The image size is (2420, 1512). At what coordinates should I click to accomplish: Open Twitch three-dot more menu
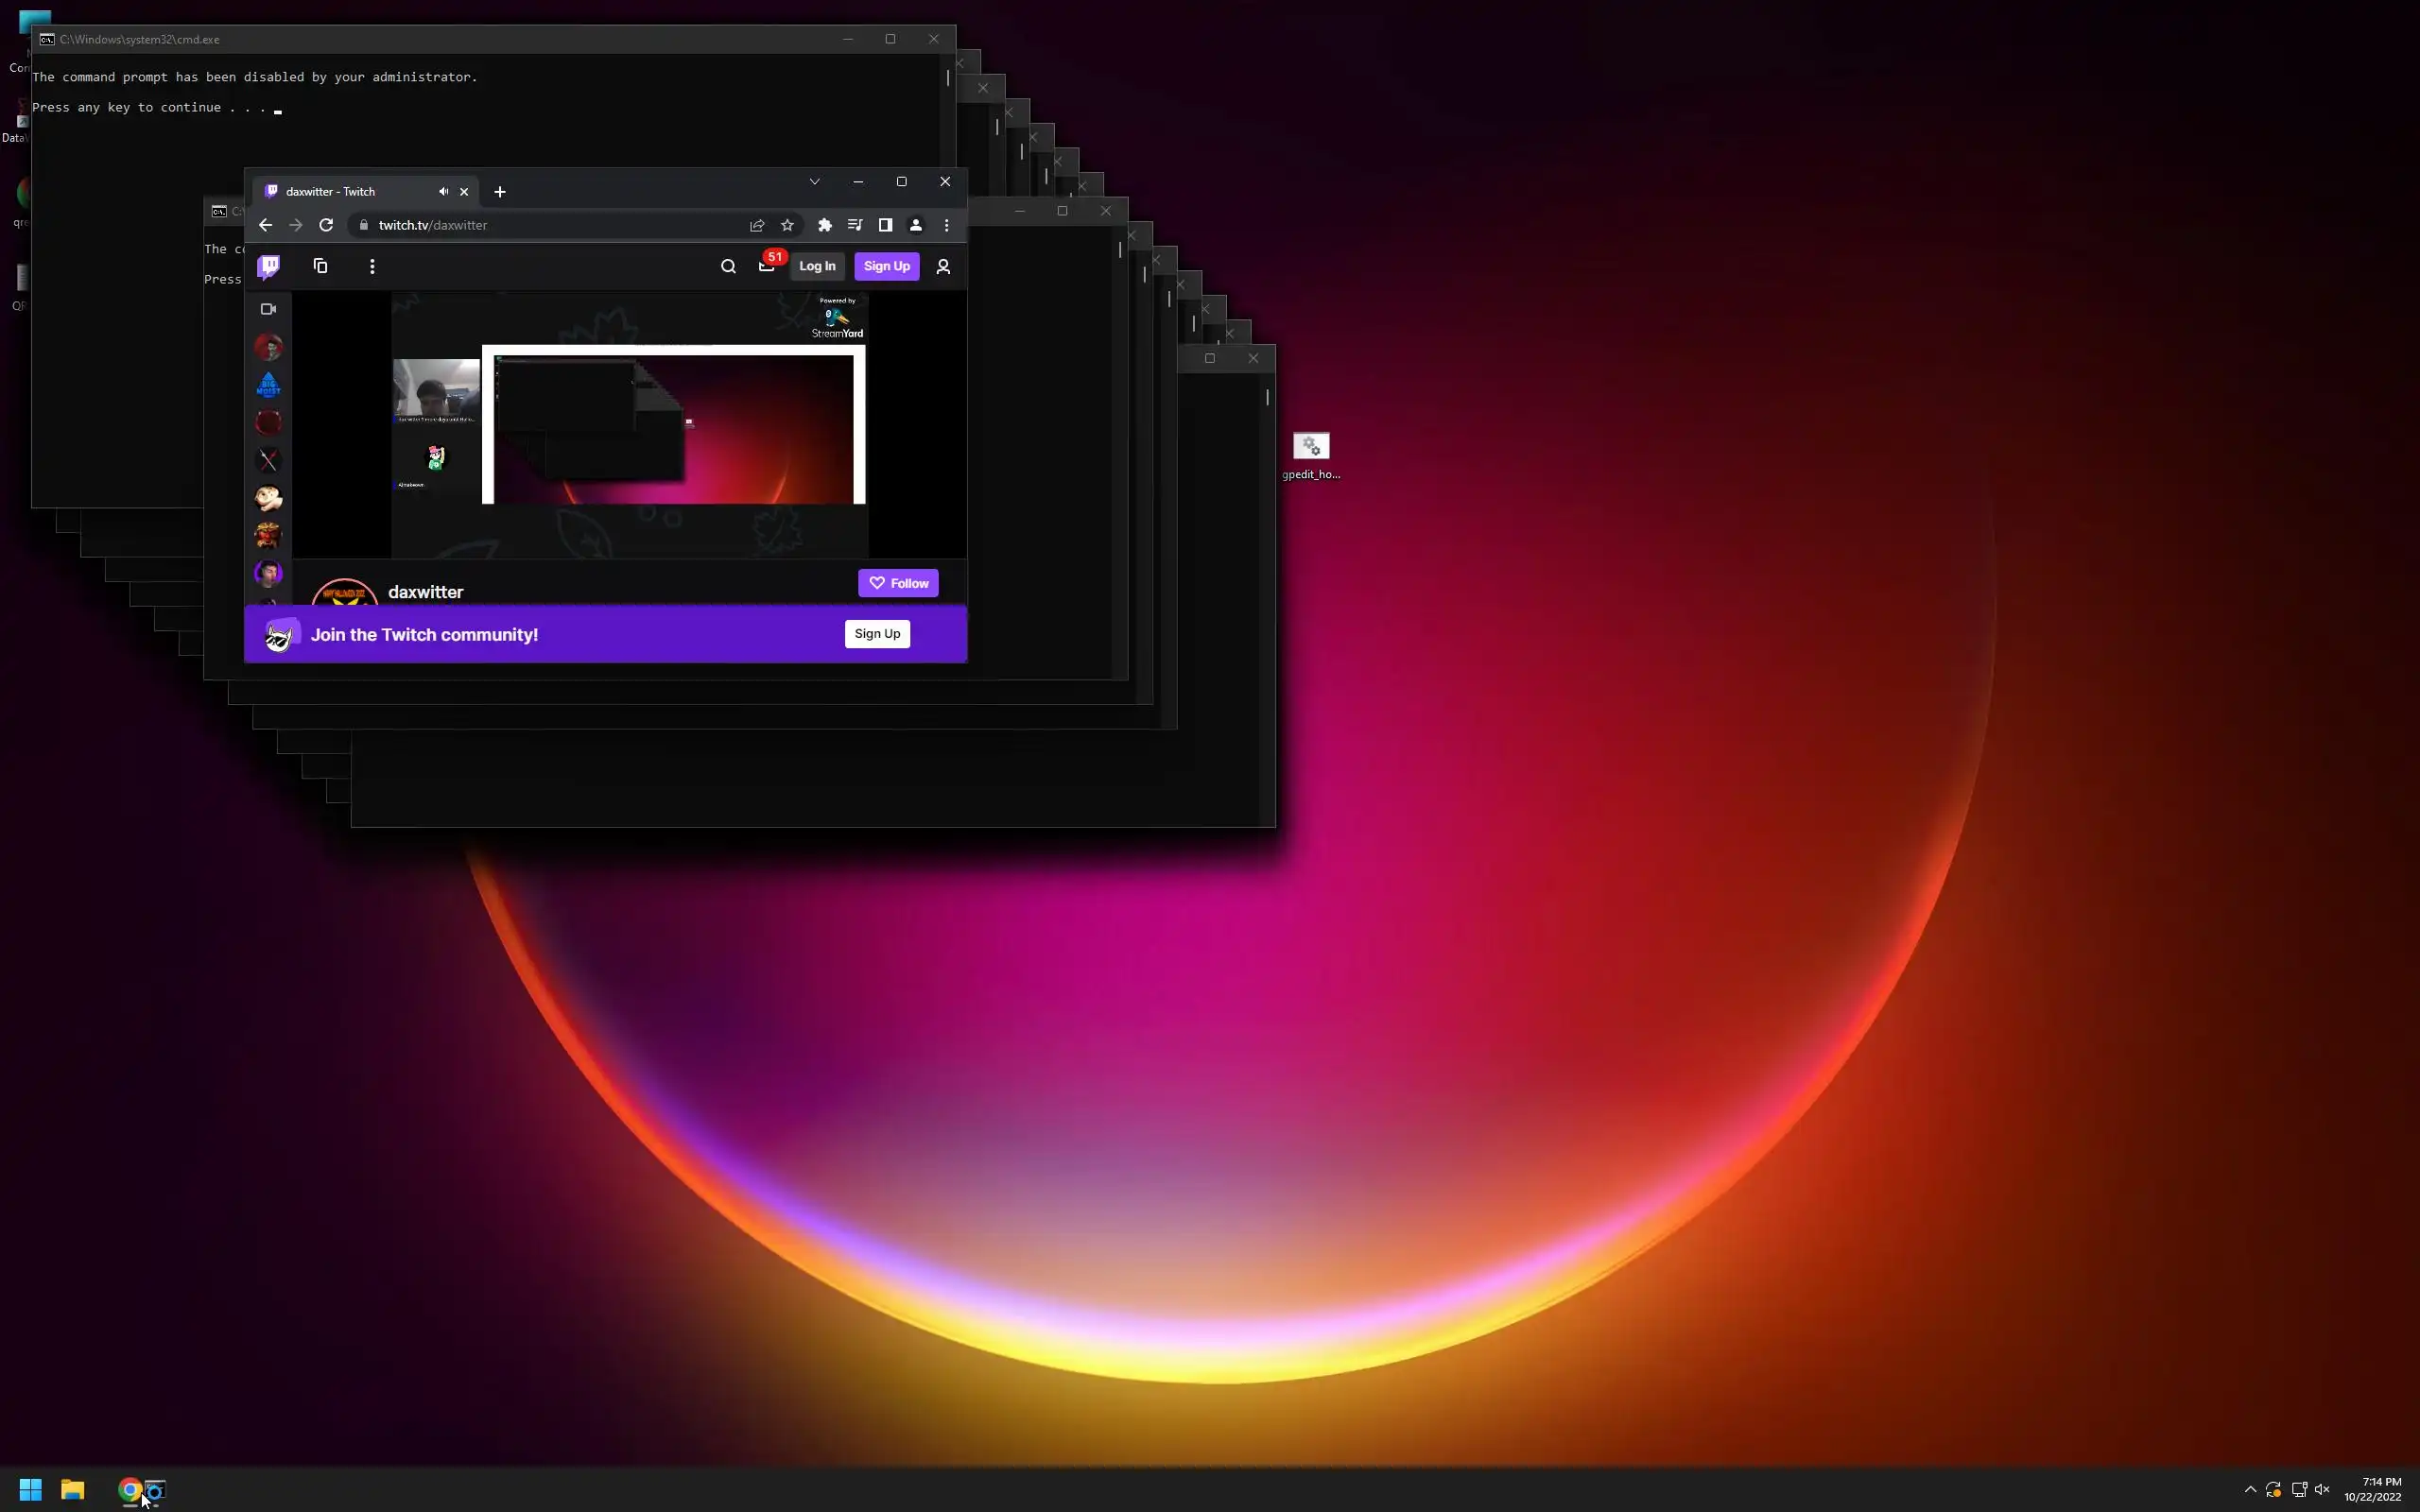[372, 266]
